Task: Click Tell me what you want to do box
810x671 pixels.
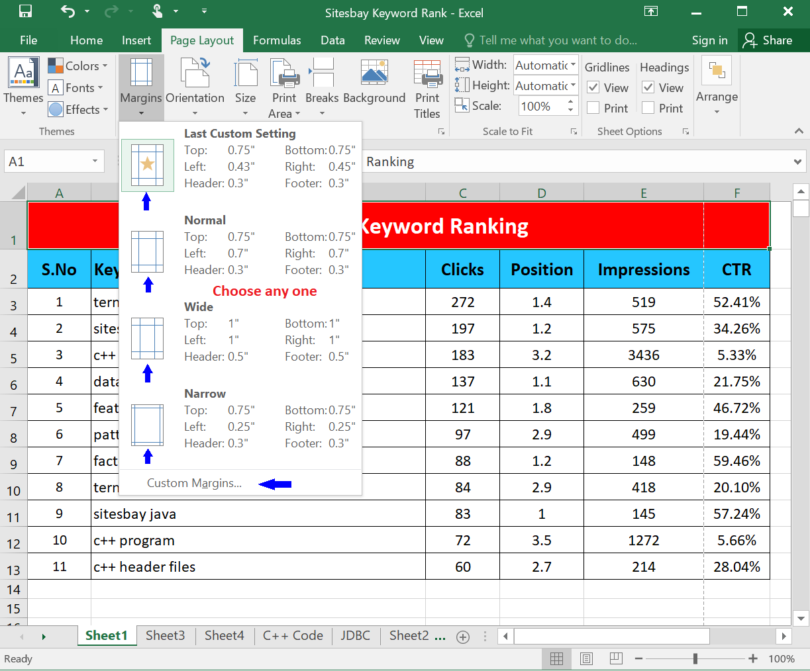Action: (x=551, y=40)
